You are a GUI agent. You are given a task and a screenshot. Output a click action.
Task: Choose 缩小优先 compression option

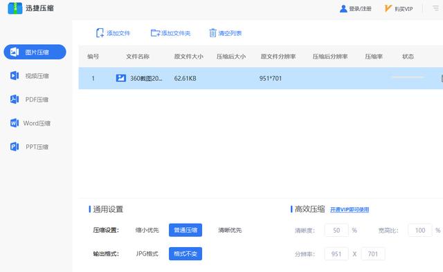[x=147, y=230]
